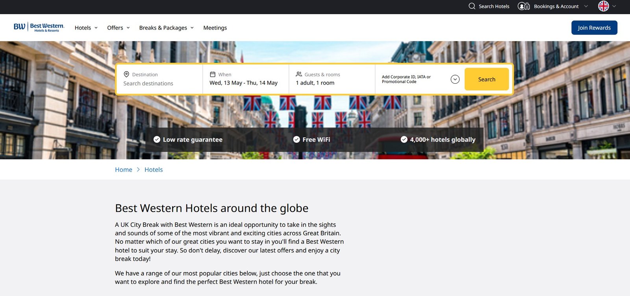Expand the Hotels menu chevron
This screenshot has height=296, width=630.
point(96,28)
